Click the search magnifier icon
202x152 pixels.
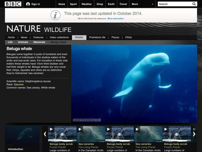click(x=194, y=4)
